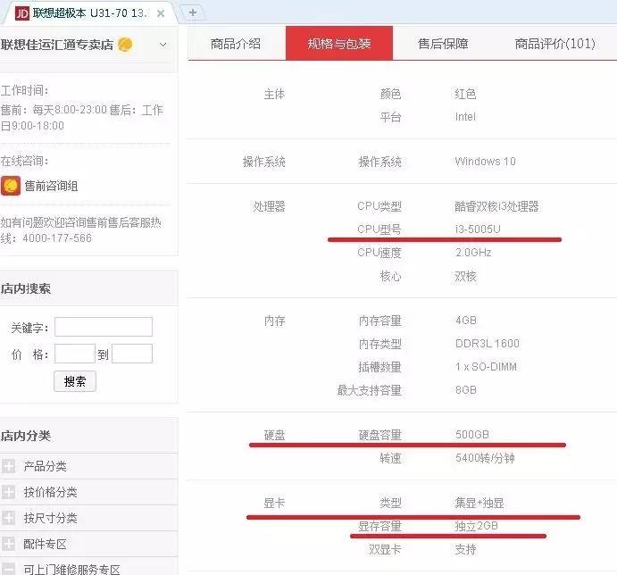Click the 搜索 button

coord(75,381)
